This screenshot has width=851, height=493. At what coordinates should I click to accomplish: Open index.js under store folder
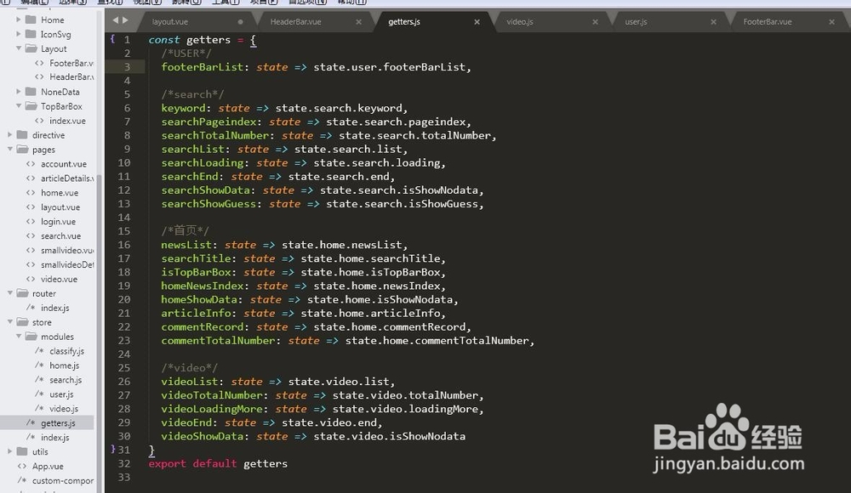click(54, 437)
